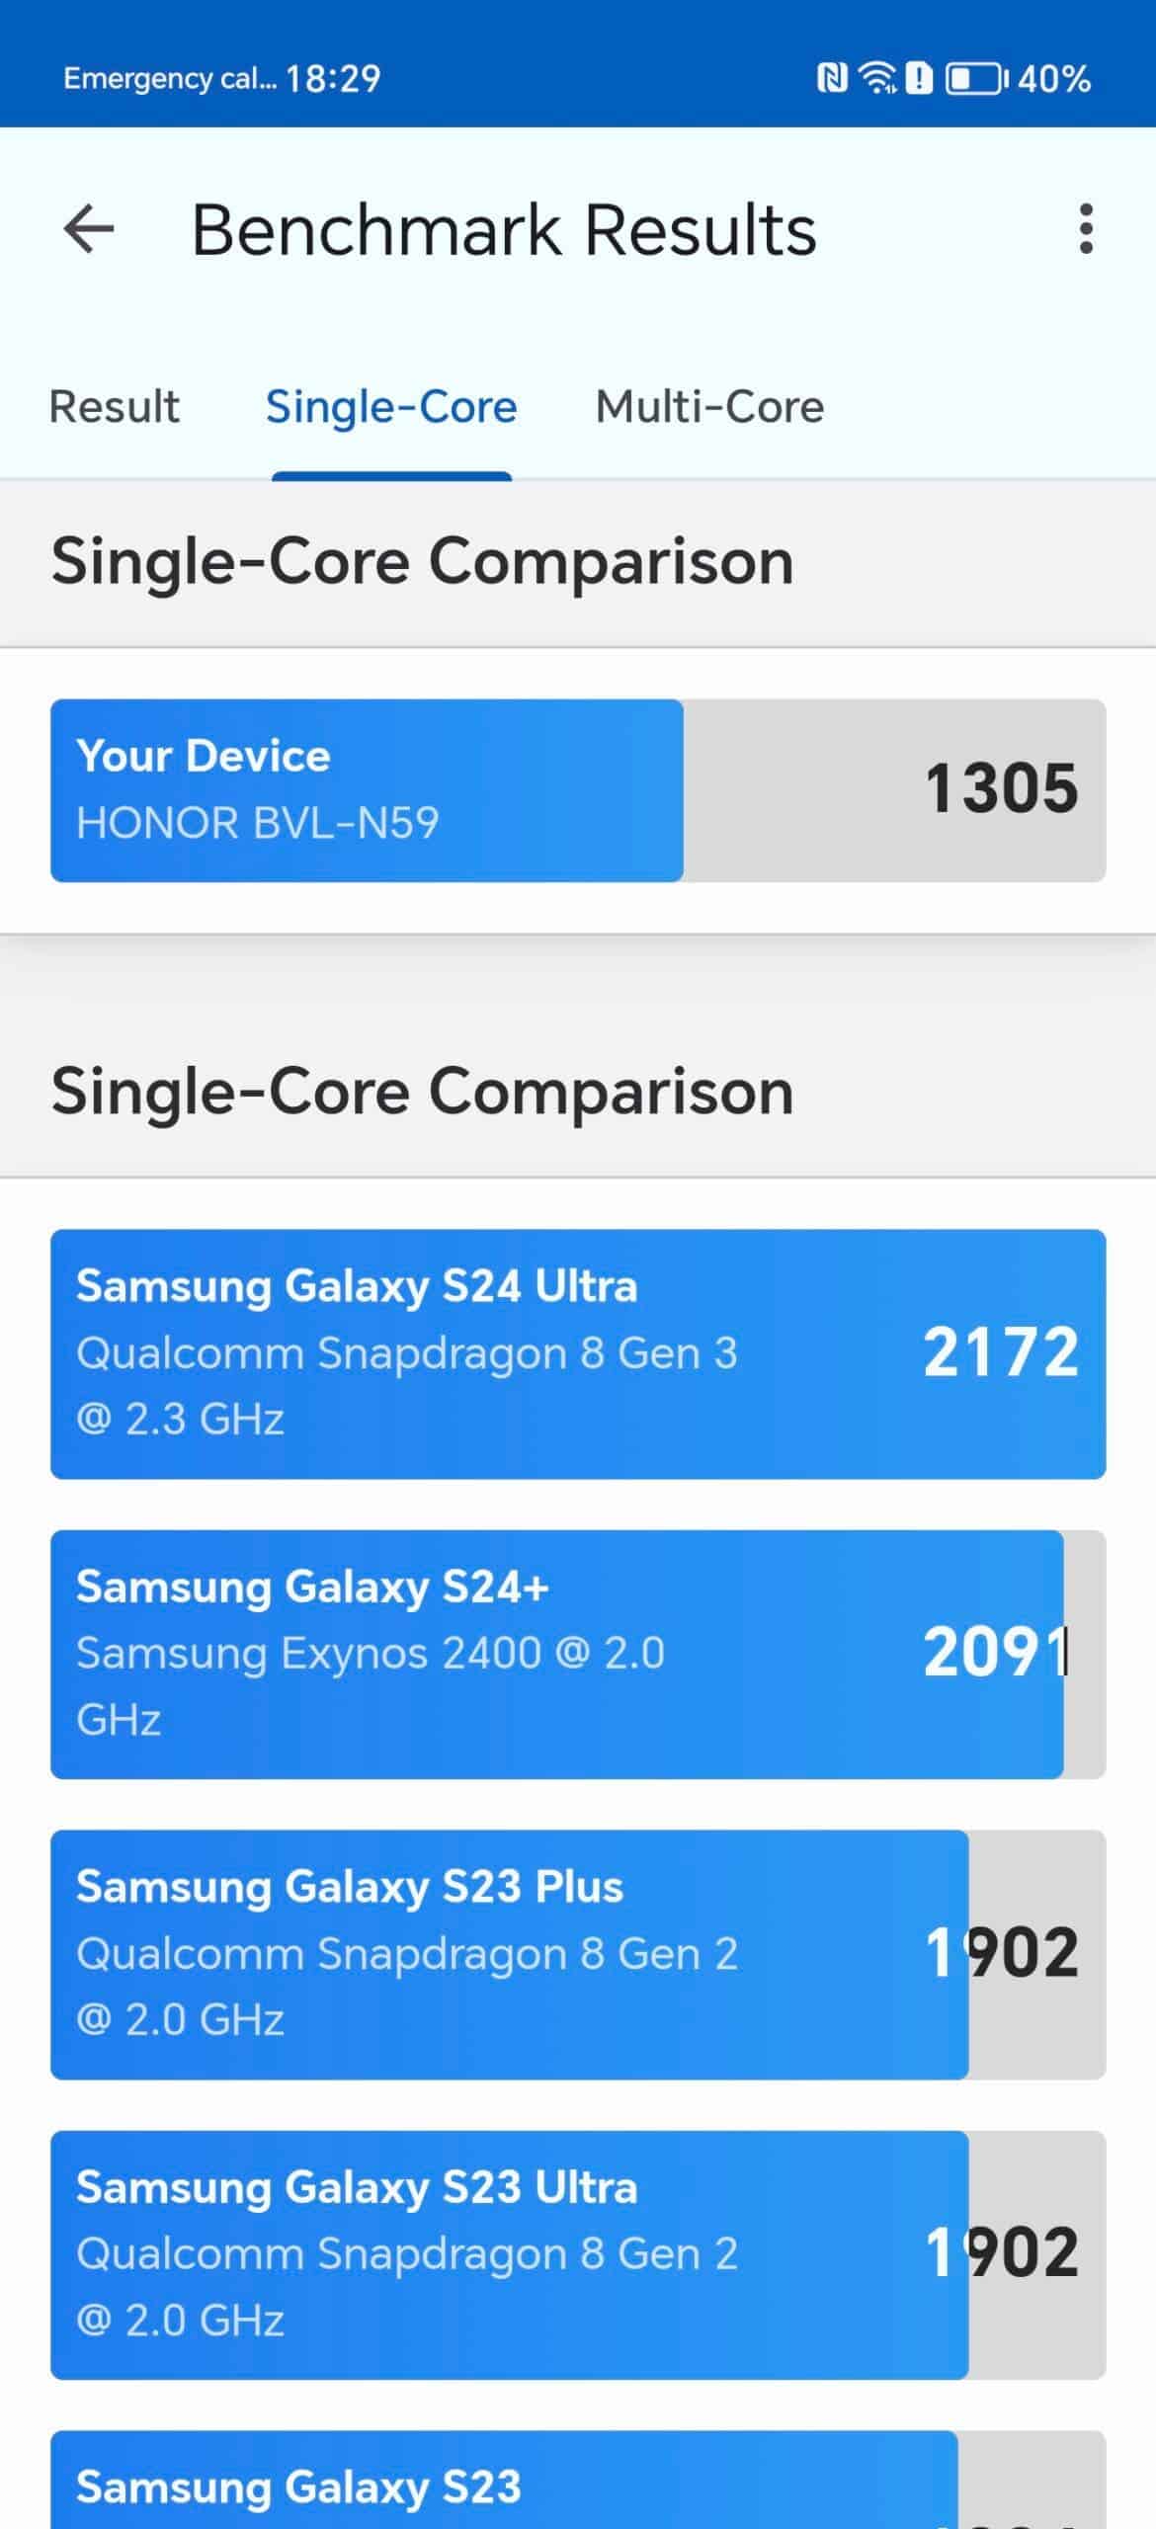This screenshot has width=1156, height=2529.
Task: Tap the 1305 score value
Action: (1001, 788)
